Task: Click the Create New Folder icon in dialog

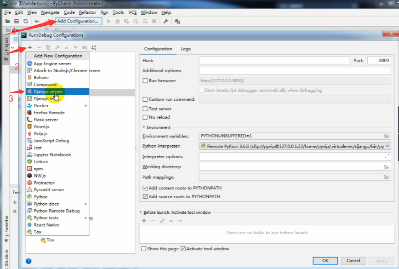Action: click(85, 47)
